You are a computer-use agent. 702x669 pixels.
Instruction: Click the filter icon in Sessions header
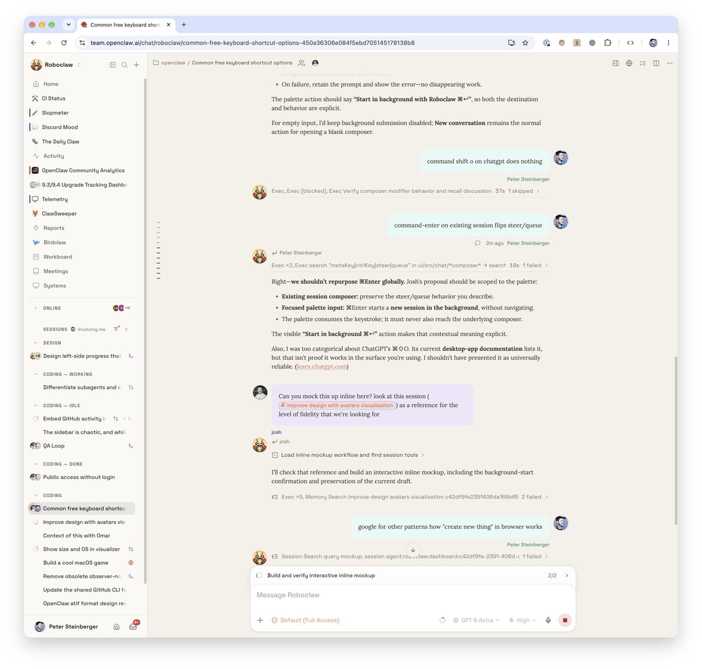[116, 329]
